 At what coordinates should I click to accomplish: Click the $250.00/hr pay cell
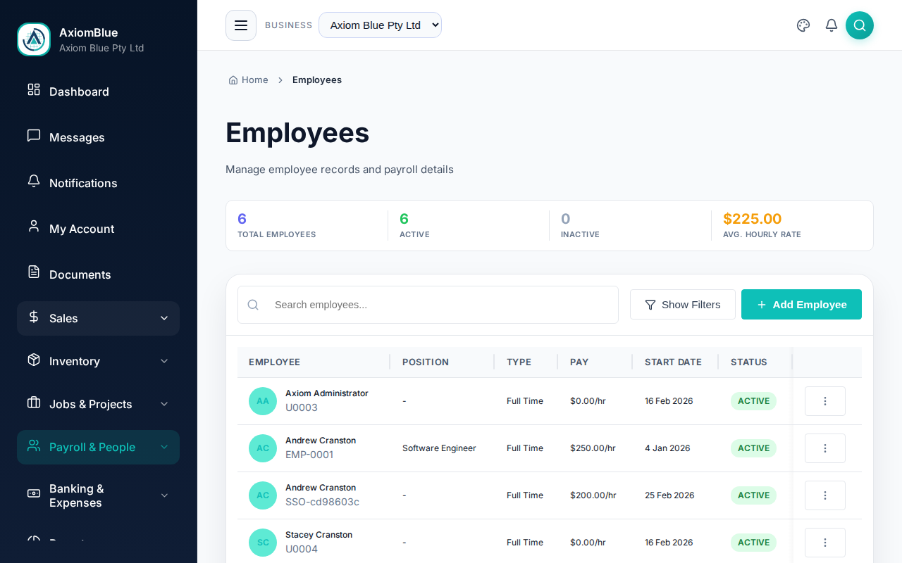593,448
